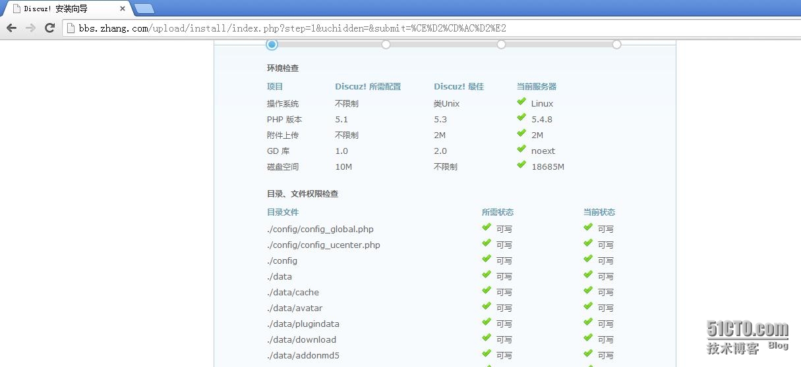Click green check beside 5.4.8

click(x=522, y=118)
